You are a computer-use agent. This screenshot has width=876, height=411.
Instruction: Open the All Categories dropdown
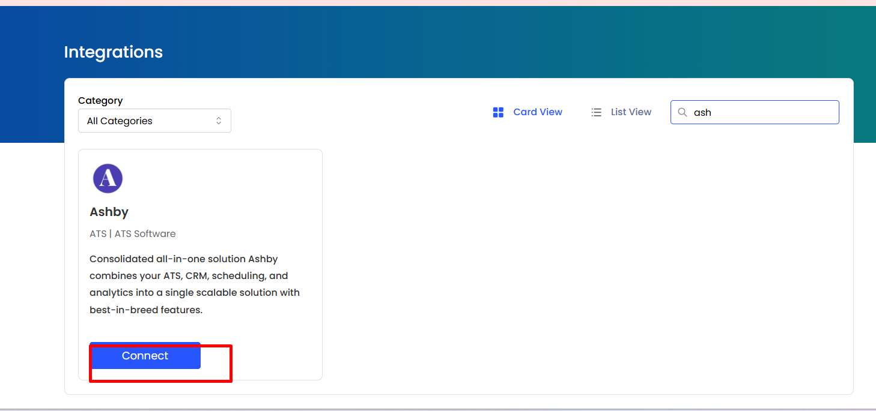pyautogui.click(x=154, y=121)
